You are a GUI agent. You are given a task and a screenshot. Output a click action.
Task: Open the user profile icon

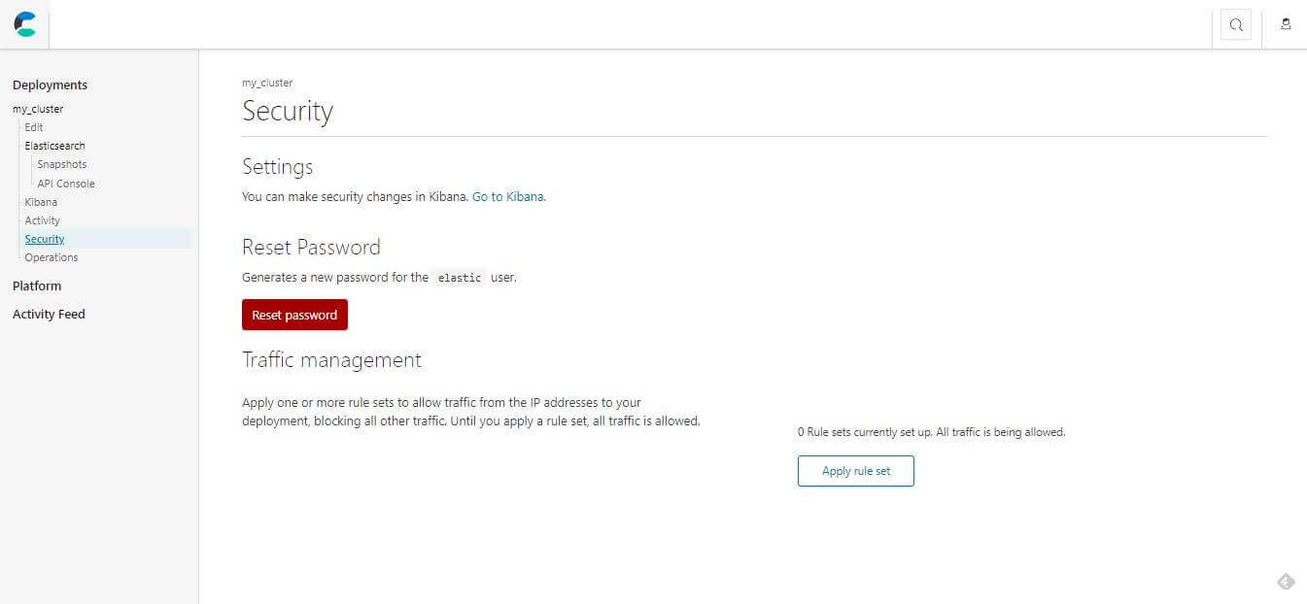tap(1286, 24)
